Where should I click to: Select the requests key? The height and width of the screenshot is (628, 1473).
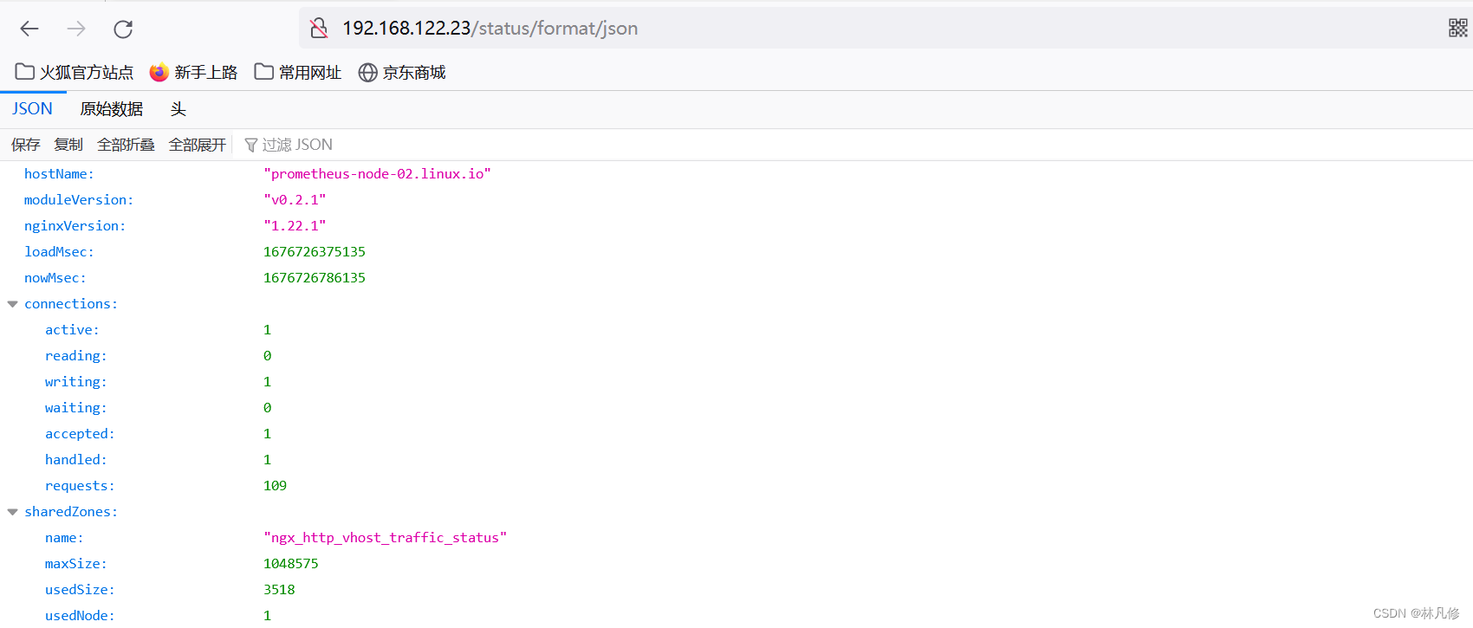click(80, 486)
